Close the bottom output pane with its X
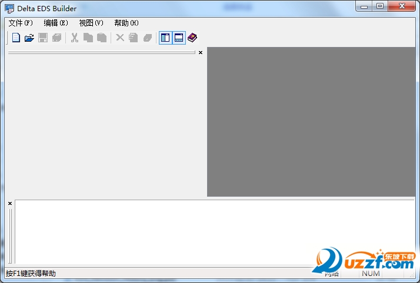This screenshot has width=420, height=283. [x=10, y=204]
